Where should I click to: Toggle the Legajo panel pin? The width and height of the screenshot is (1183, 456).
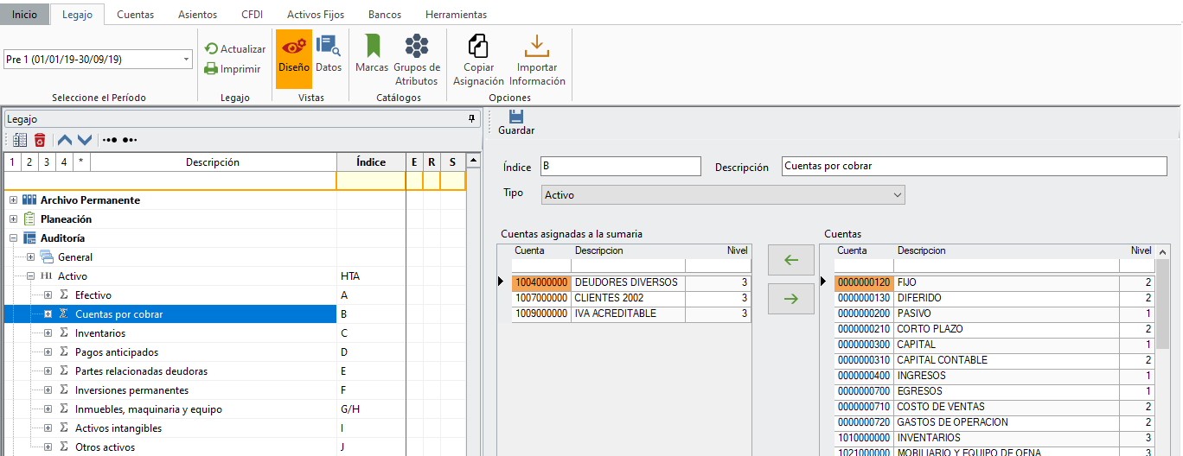pos(471,119)
